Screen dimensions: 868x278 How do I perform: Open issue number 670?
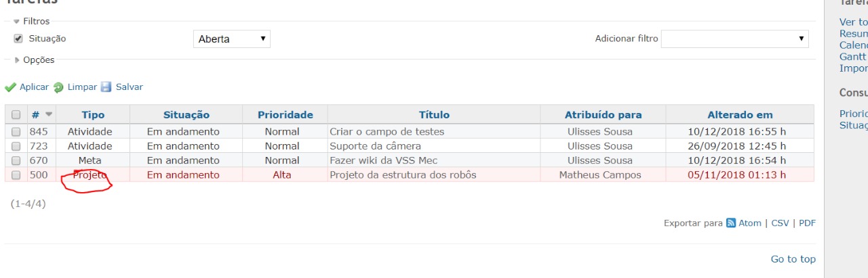pos(39,160)
